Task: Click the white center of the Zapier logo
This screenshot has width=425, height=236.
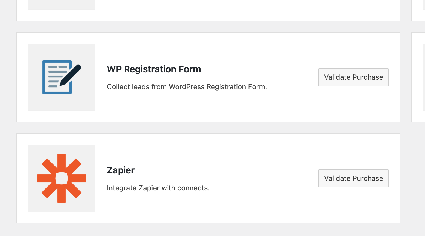Action: tap(62, 178)
